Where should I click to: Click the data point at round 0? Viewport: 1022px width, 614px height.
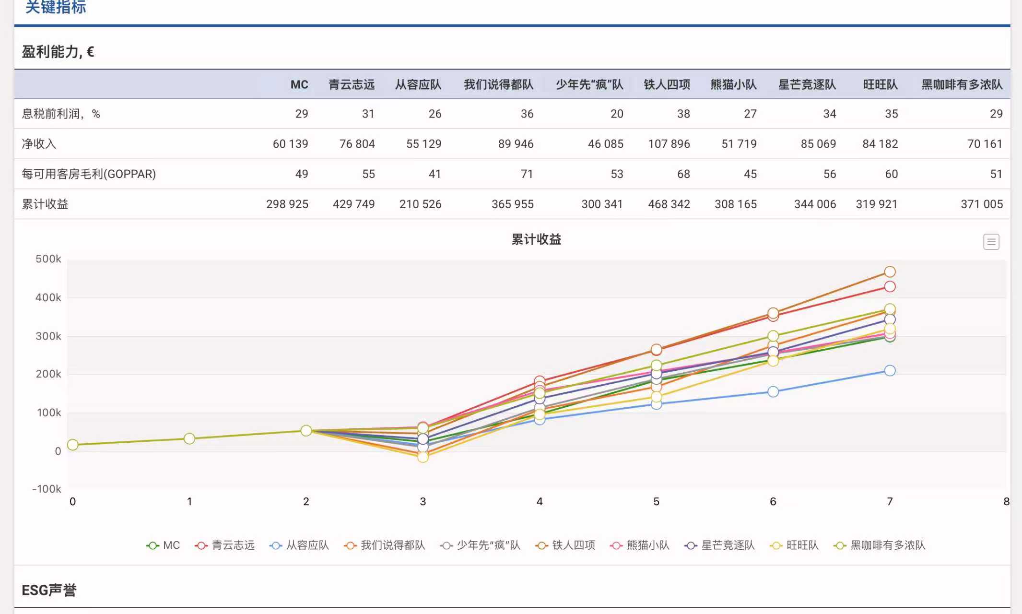pos(73,445)
